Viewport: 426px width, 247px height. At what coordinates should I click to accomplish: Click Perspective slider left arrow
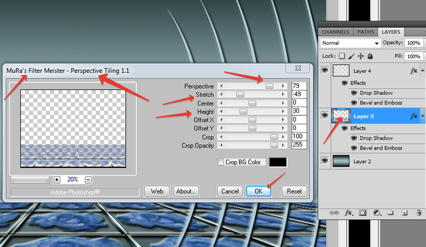click(221, 86)
